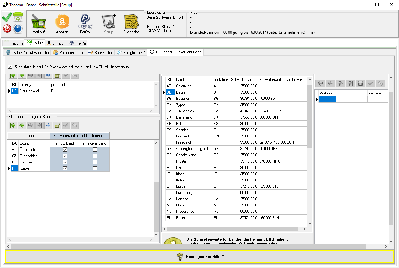This screenshot has width=399, height=268.
Task: Toggle Länderkürzel in der USt-ID checkbox
Action: 10,67
